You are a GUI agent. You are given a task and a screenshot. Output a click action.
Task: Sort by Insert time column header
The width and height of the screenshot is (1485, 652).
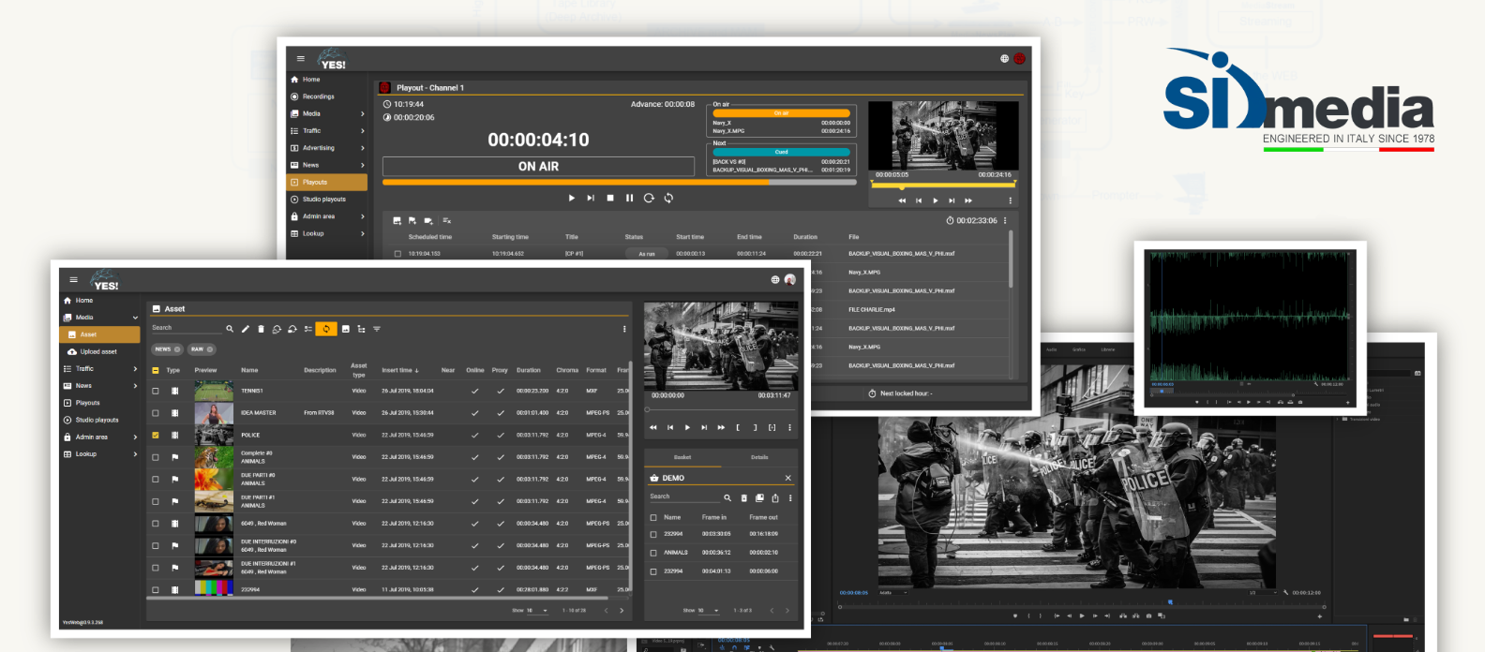click(400, 370)
